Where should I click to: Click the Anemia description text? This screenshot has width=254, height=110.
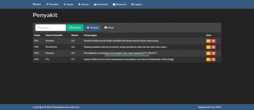pos(121,41)
